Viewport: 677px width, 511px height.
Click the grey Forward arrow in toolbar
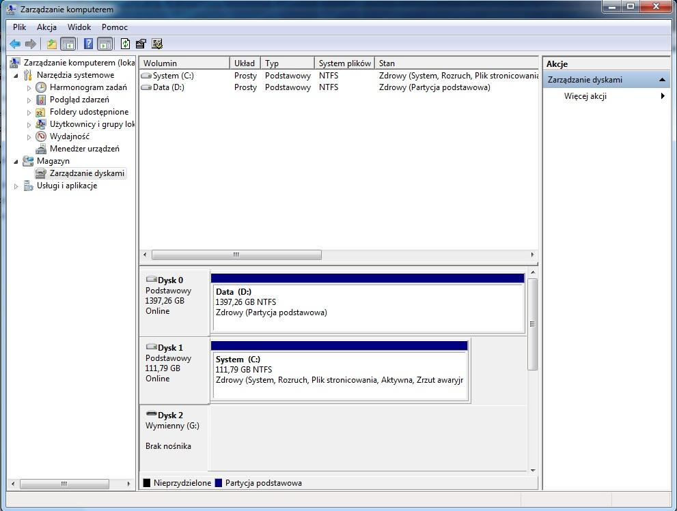31,44
